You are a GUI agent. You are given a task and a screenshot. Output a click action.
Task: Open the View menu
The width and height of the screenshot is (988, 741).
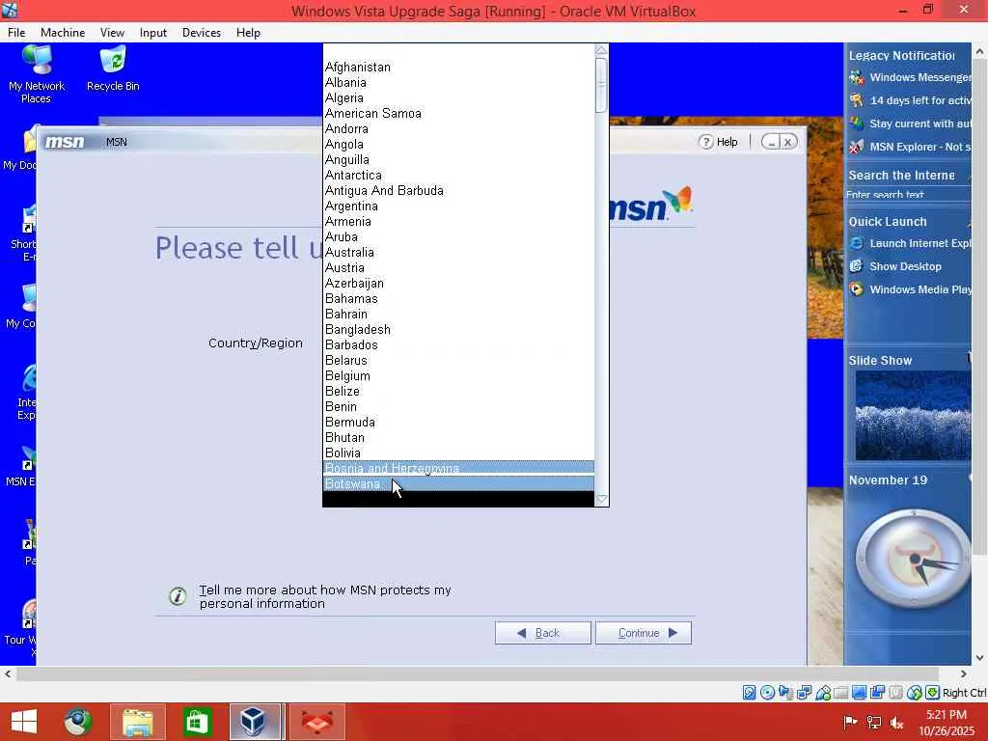pyautogui.click(x=112, y=33)
